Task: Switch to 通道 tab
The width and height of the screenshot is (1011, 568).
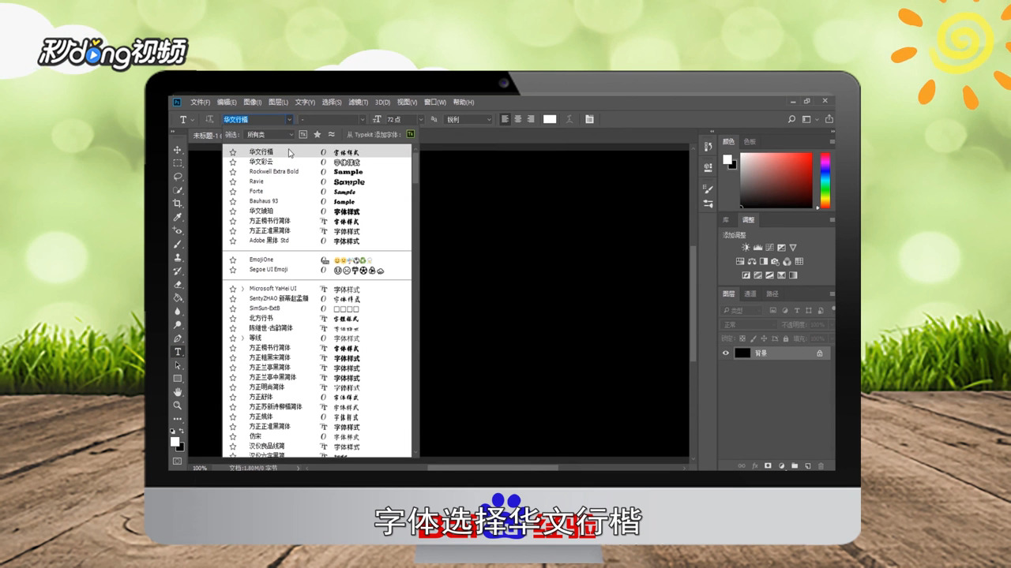Action: [x=750, y=293]
